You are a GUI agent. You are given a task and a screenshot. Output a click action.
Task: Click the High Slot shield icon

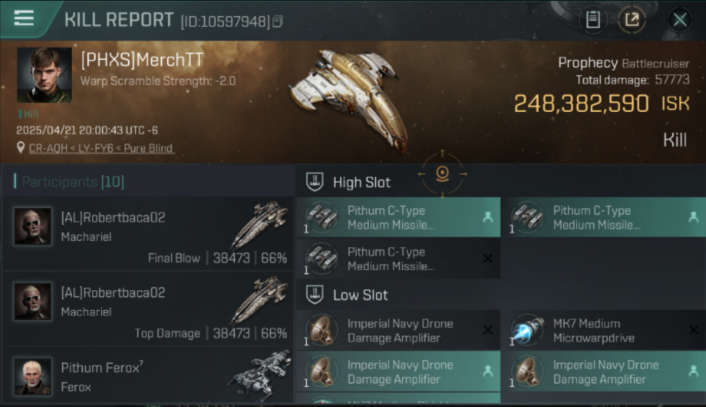pos(314,182)
